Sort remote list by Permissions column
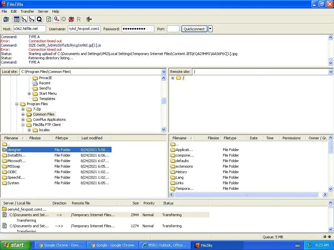This screenshot has width=334, height=250. tap(292, 138)
